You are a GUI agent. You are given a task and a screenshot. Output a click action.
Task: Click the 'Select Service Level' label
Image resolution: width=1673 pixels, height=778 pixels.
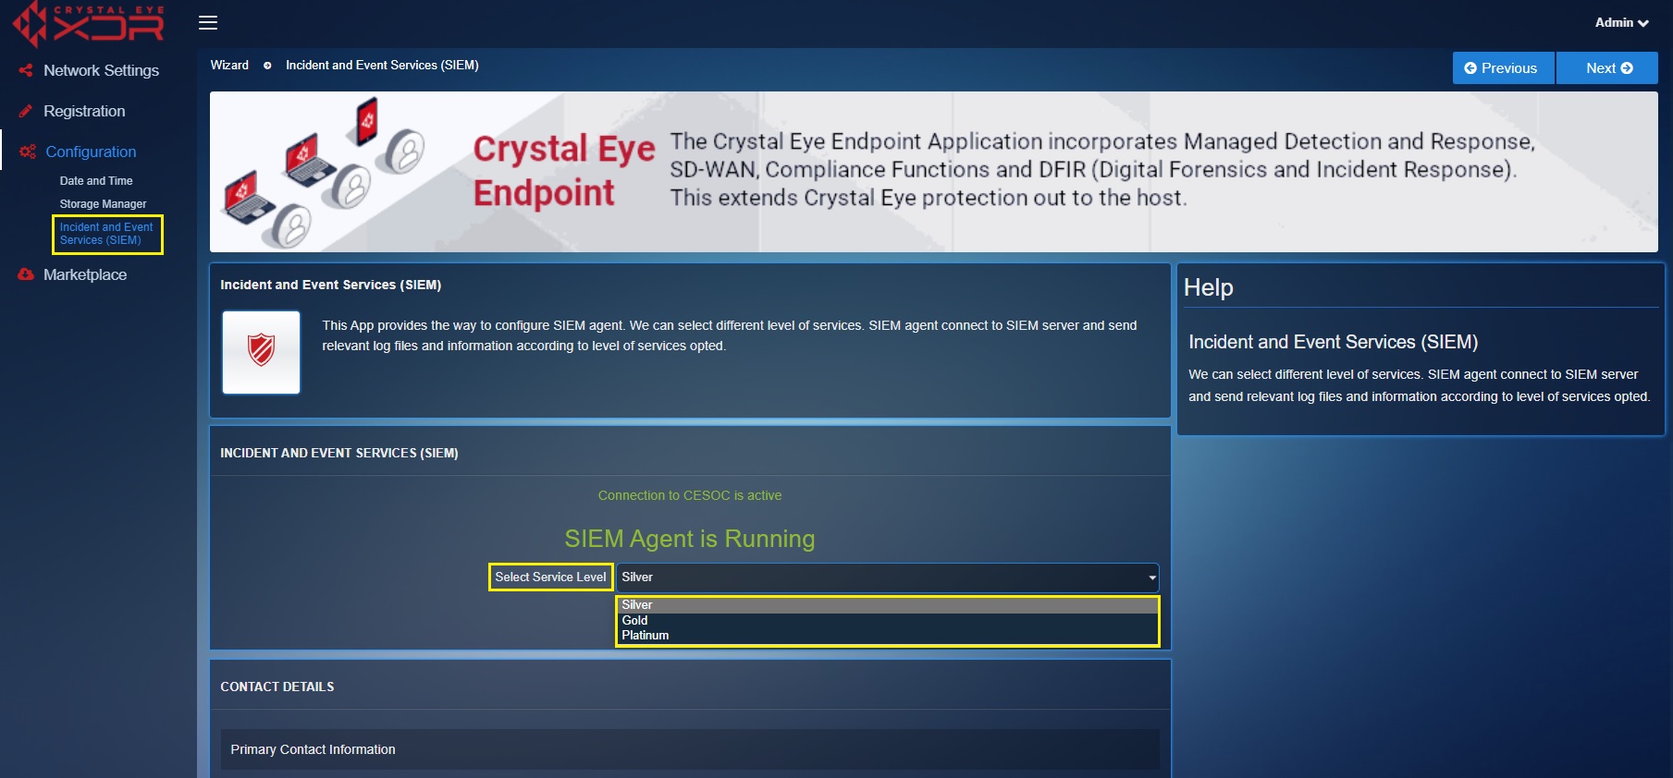pos(550,577)
